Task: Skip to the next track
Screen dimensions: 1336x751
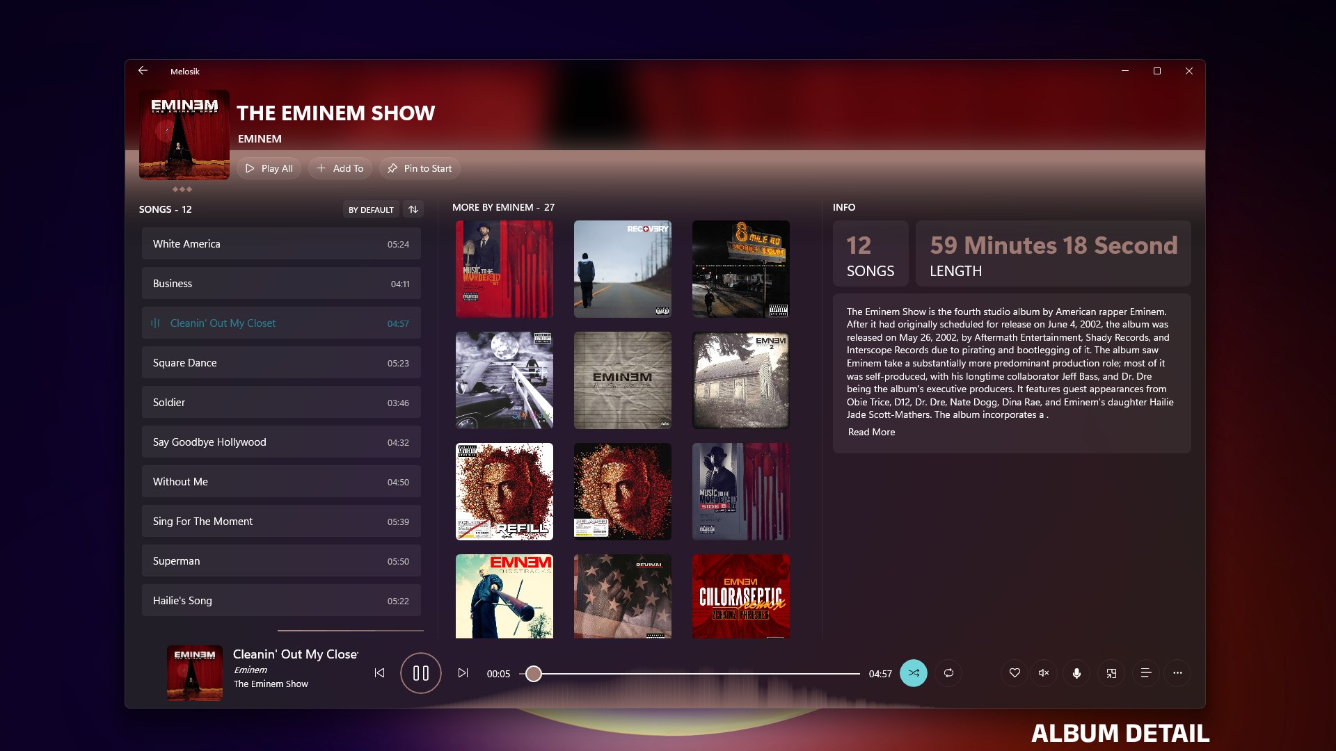Action: click(463, 673)
